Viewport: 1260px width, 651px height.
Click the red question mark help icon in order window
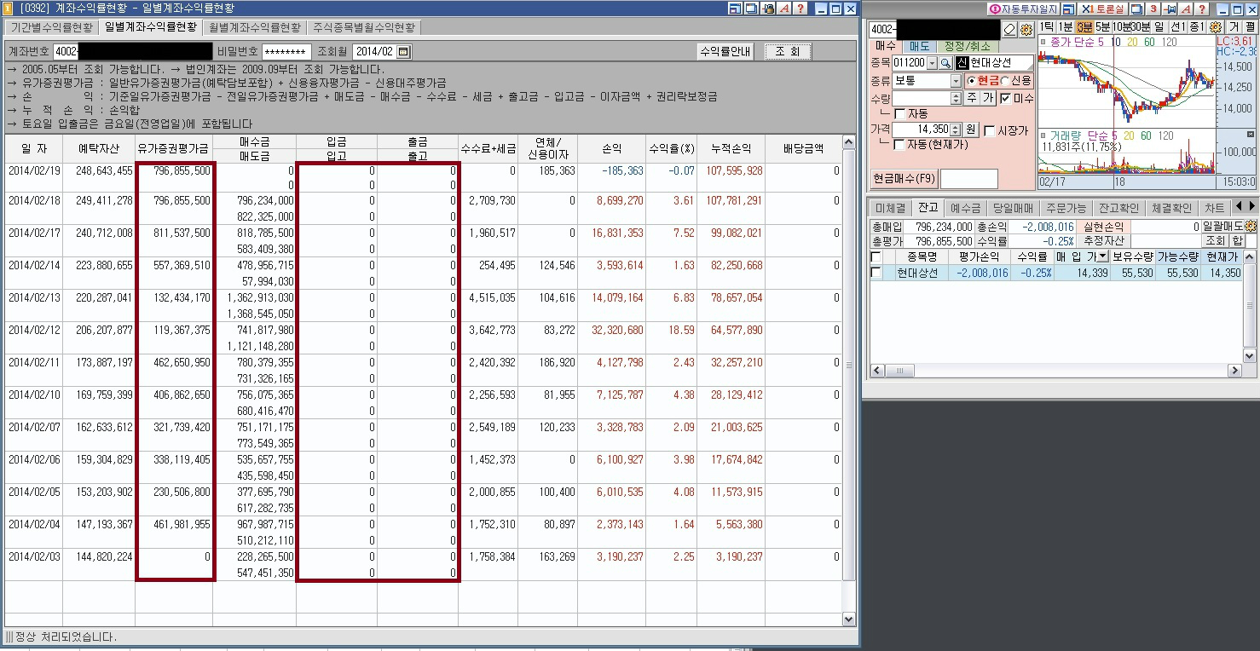(x=1201, y=9)
